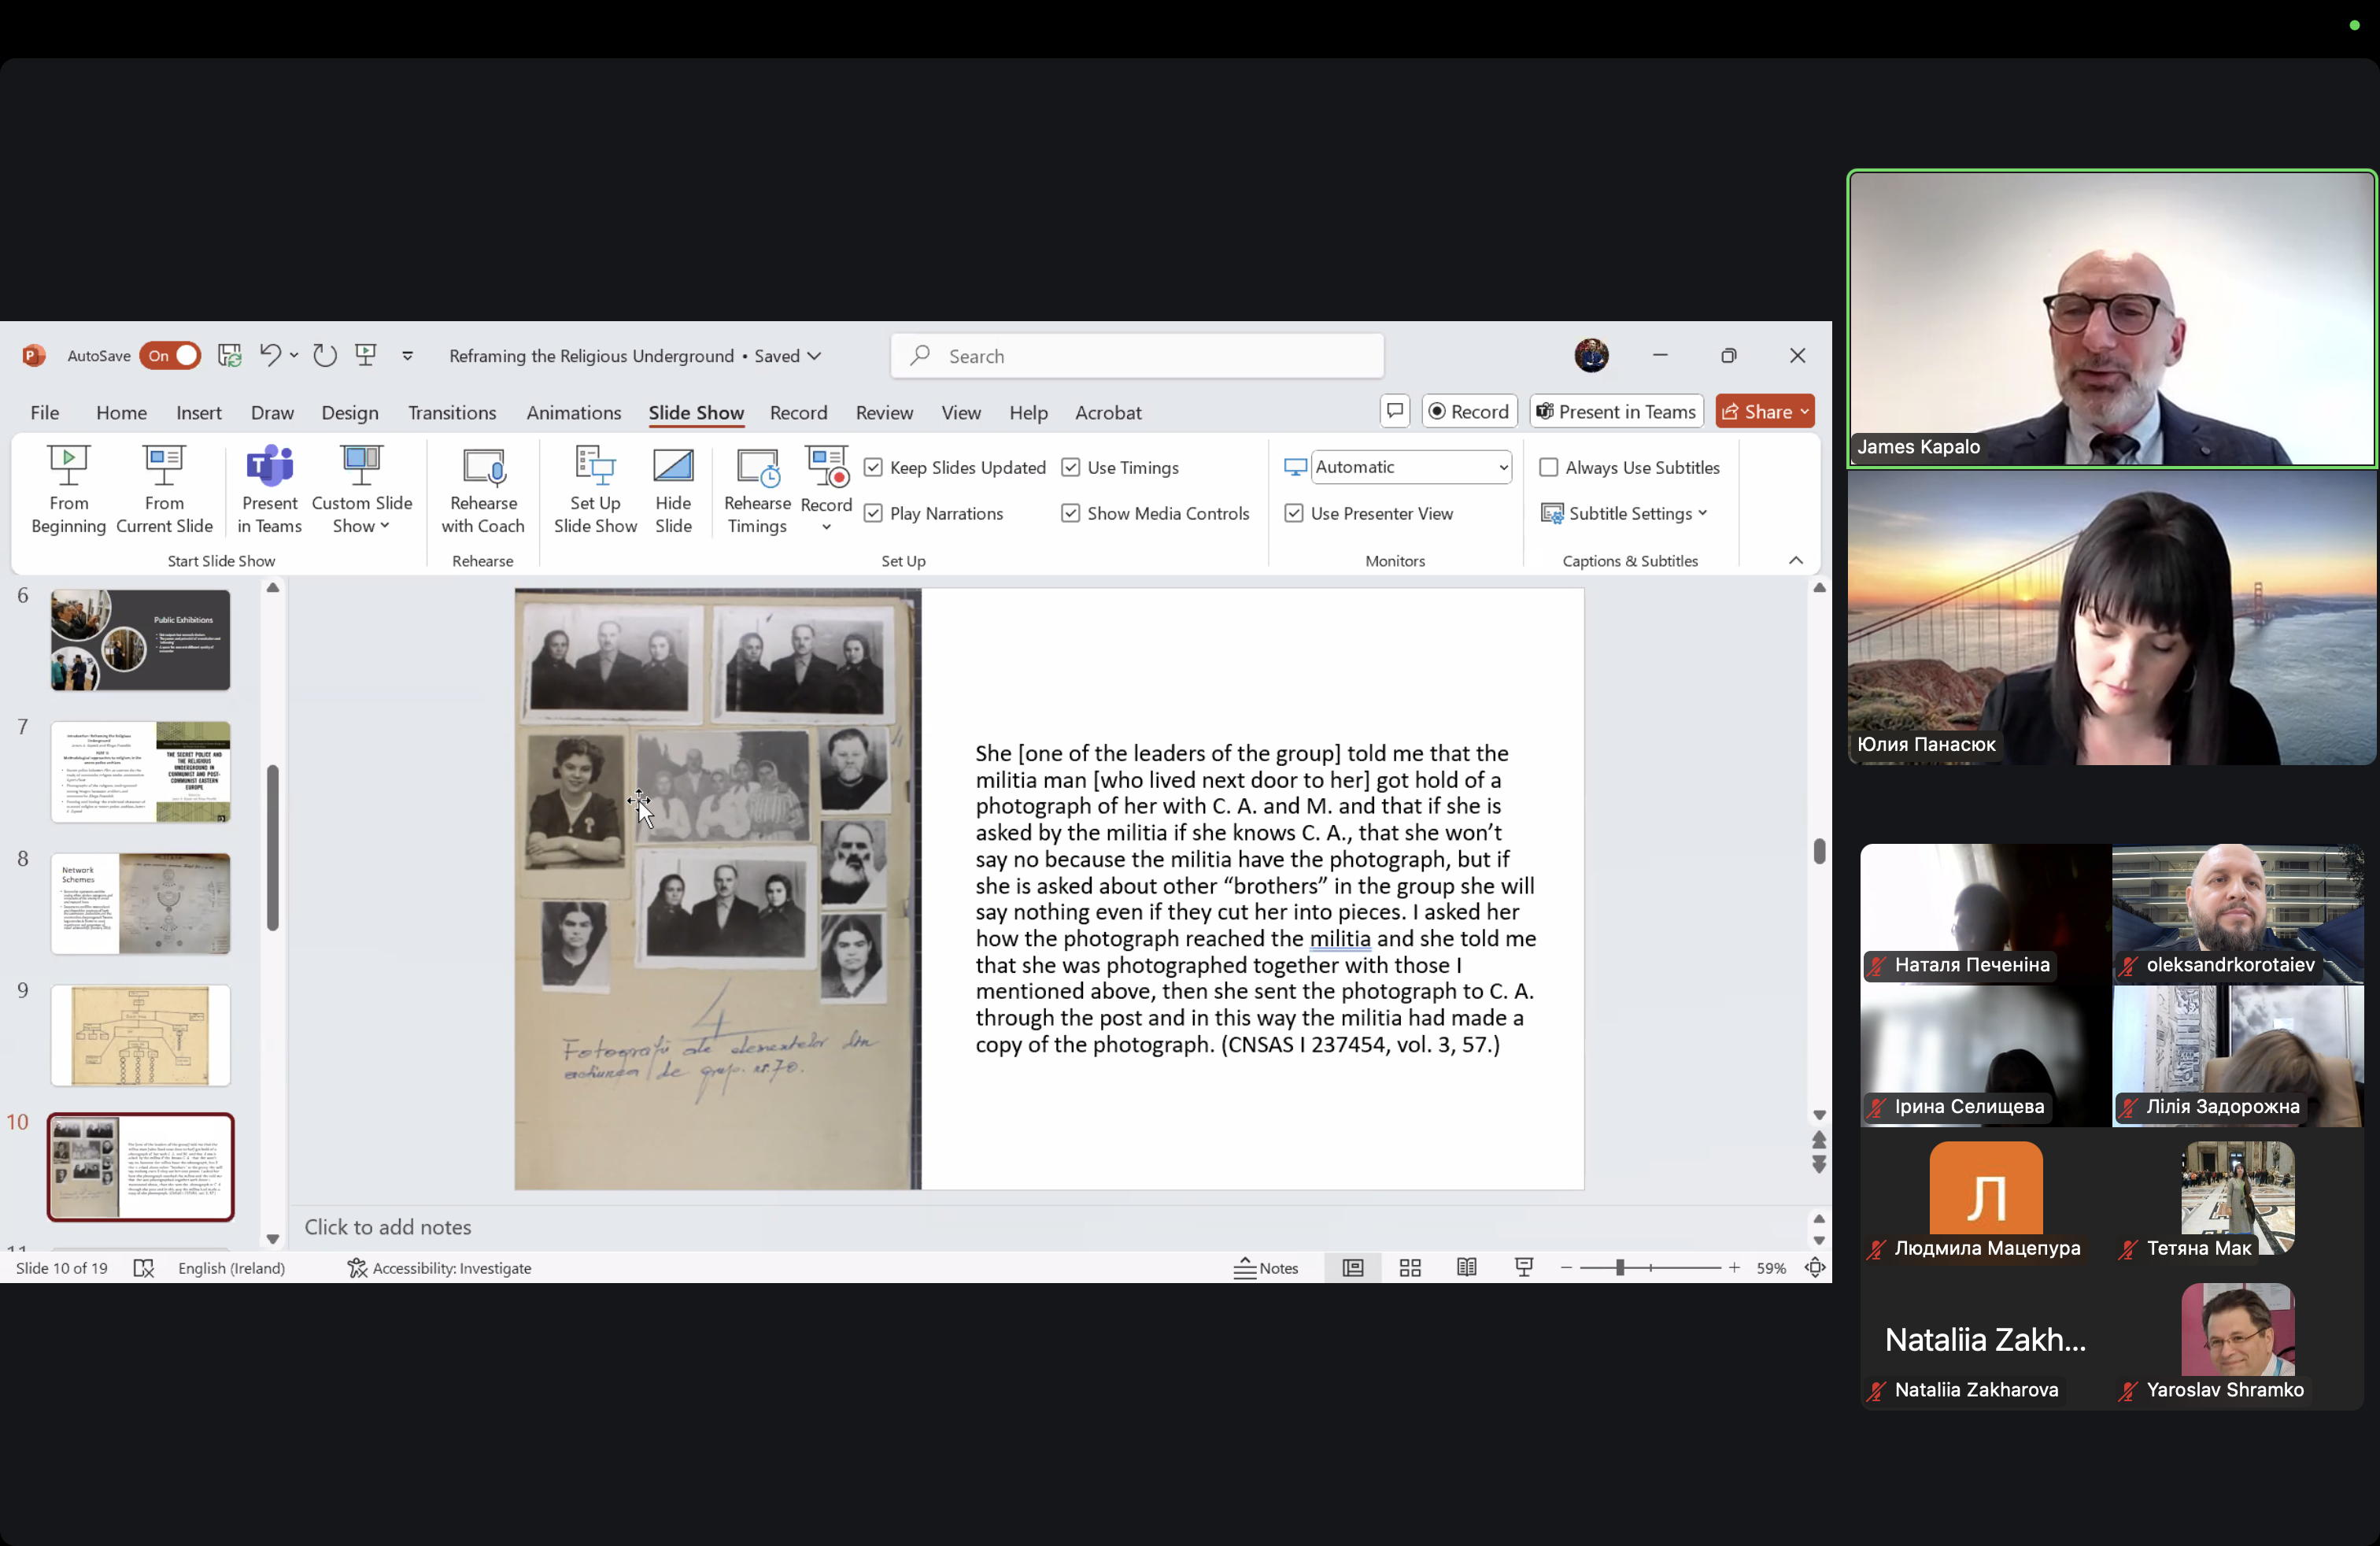Uncheck Use Presenter View
The height and width of the screenshot is (1546, 2380).
tap(1294, 513)
